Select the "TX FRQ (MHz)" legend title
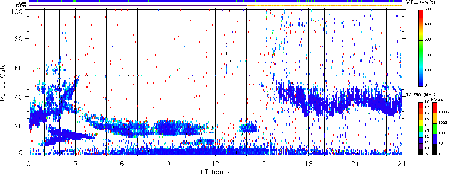Screen dimensions: 449x174 point(420,94)
